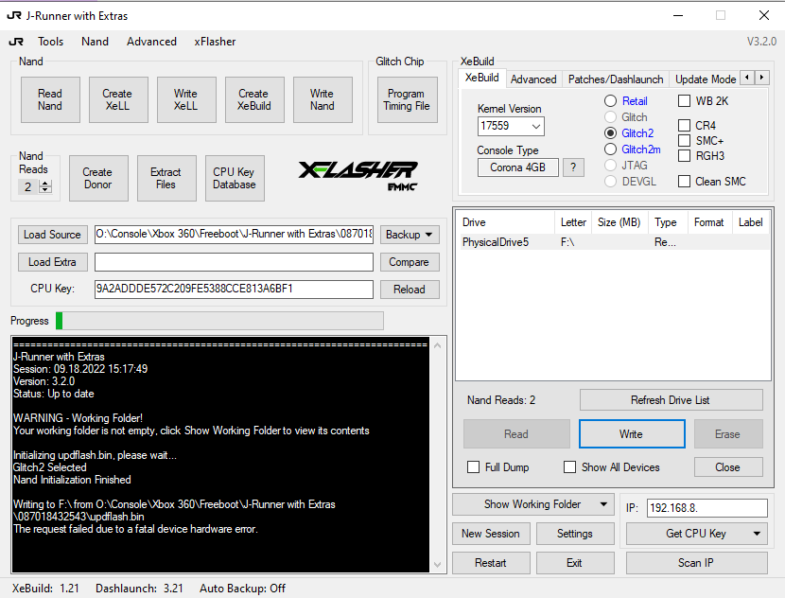Click Program Timing File button
Image resolution: width=785 pixels, height=598 pixels.
point(407,99)
